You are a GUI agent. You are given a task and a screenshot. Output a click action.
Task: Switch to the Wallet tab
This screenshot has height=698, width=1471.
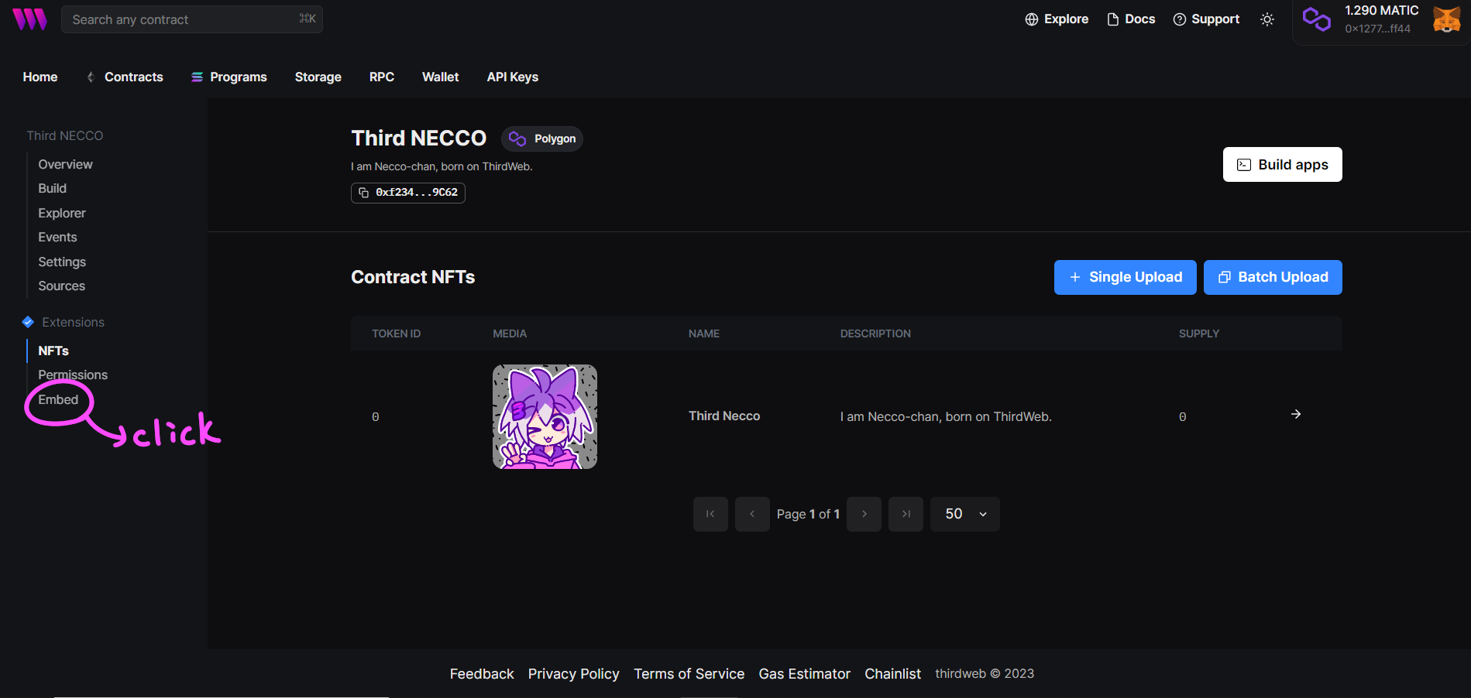pyautogui.click(x=441, y=77)
